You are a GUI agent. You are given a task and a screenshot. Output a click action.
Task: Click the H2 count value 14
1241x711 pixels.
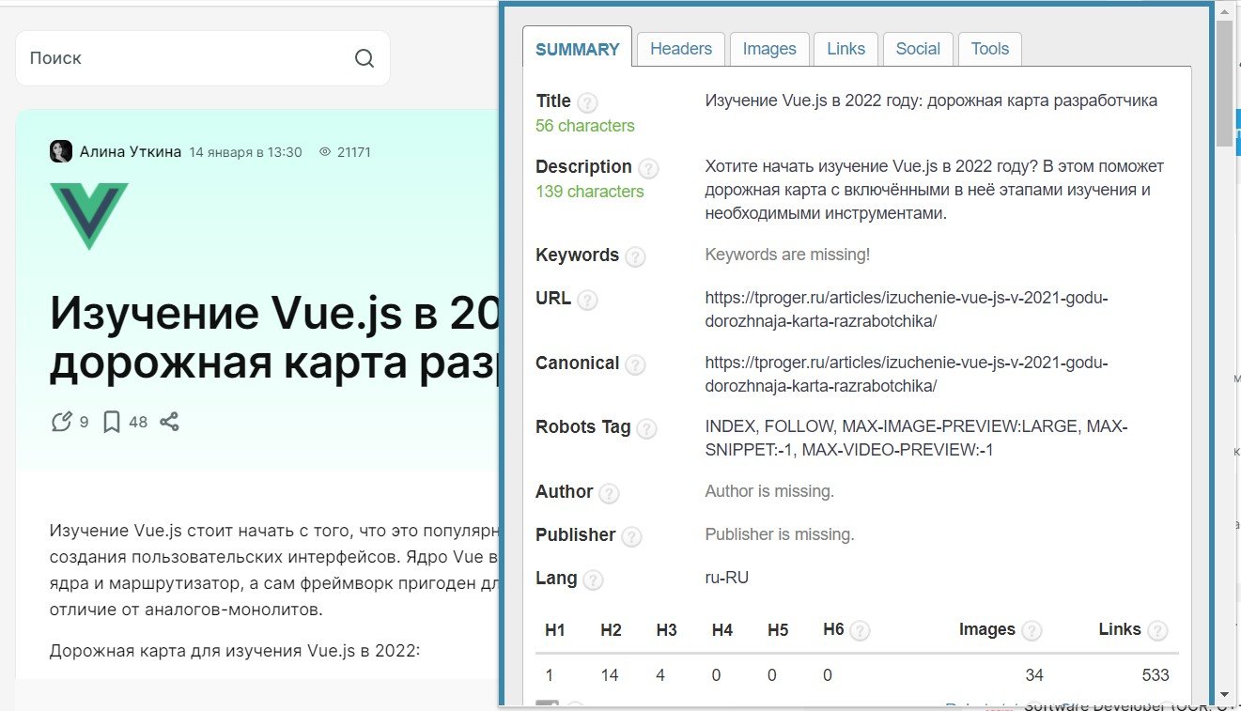coord(610,674)
